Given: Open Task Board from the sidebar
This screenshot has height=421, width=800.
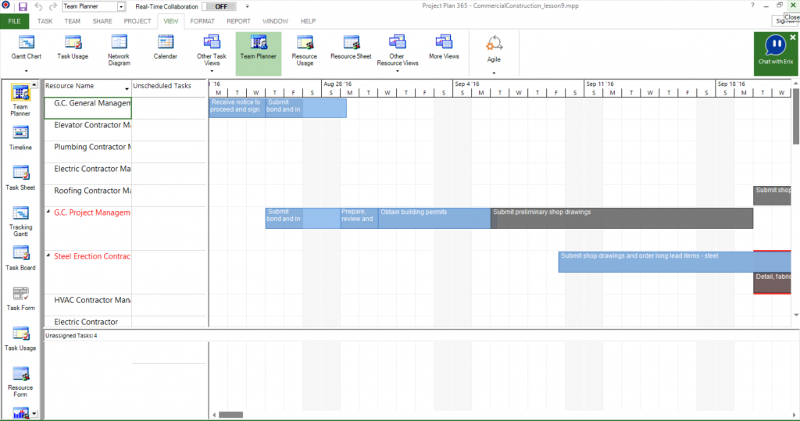Looking at the screenshot, I should [20, 259].
